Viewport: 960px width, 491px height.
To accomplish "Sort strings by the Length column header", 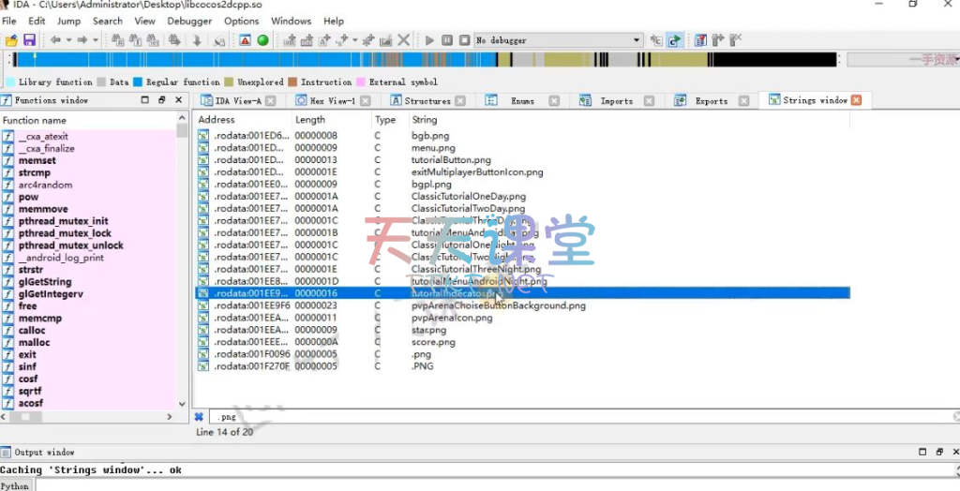I will pos(310,120).
